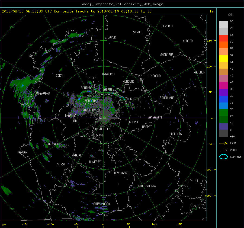The image size is (244, 228).
Task: Click the YADGIR town label
Action: (x=188, y=41)
